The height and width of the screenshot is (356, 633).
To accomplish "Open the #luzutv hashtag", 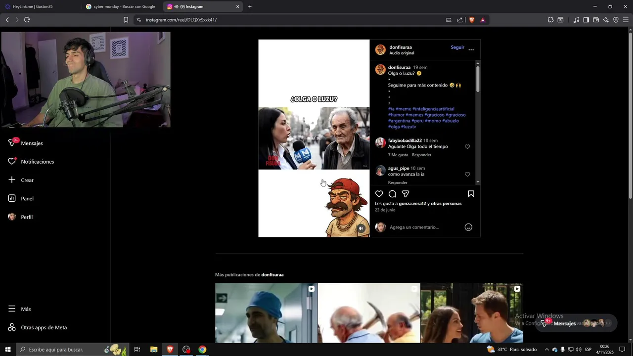I will pyautogui.click(x=408, y=127).
